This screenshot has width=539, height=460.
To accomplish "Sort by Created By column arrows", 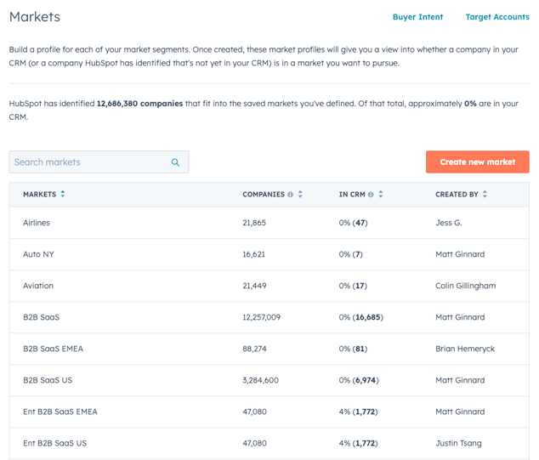I will pyautogui.click(x=485, y=195).
